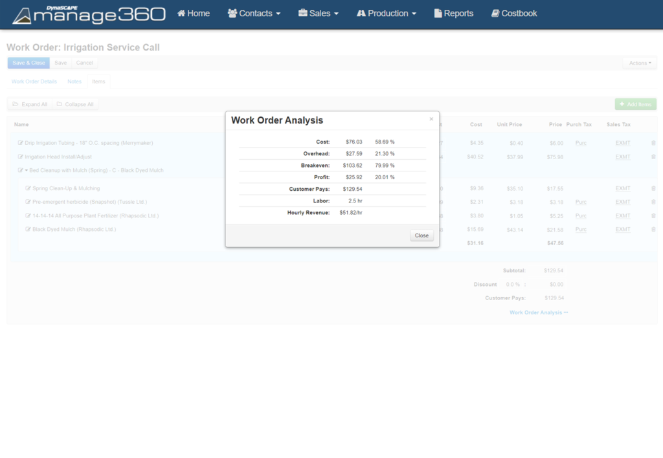The width and height of the screenshot is (663, 458).
Task: Delete the Black Dyed Mulch line item
Action: coord(653,229)
